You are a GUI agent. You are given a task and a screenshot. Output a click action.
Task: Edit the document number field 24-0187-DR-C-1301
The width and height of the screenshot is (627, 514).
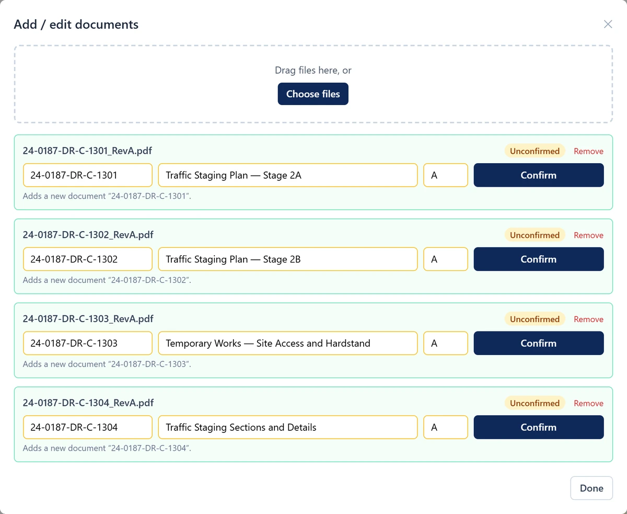tap(88, 175)
